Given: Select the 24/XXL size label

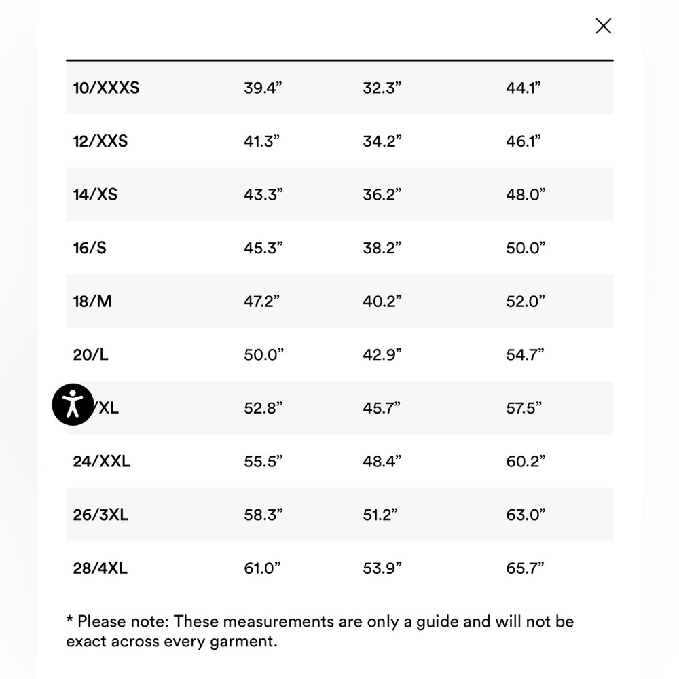Looking at the screenshot, I should (102, 462).
